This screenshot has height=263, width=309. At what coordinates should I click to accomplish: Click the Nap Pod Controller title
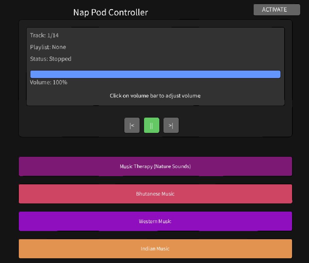tap(111, 13)
